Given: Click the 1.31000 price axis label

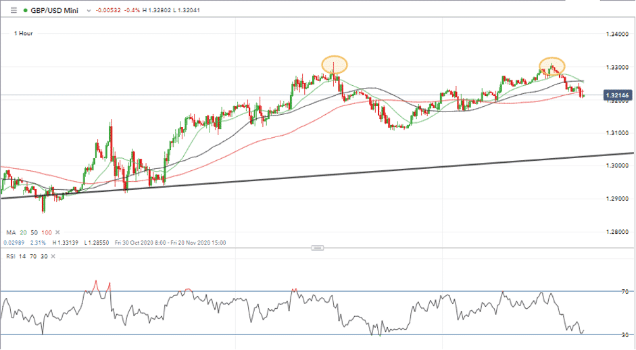Looking at the screenshot, I should [617, 133].
